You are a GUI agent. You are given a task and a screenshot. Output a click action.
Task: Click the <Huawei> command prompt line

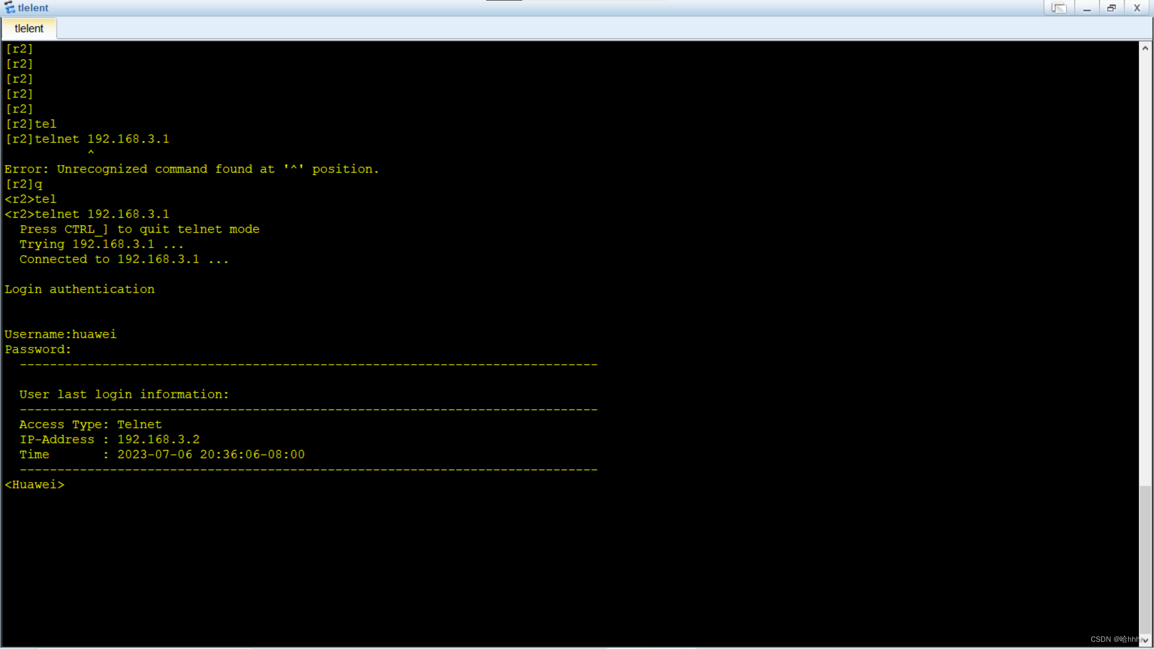pyautogui.click(x=34, y=484)
